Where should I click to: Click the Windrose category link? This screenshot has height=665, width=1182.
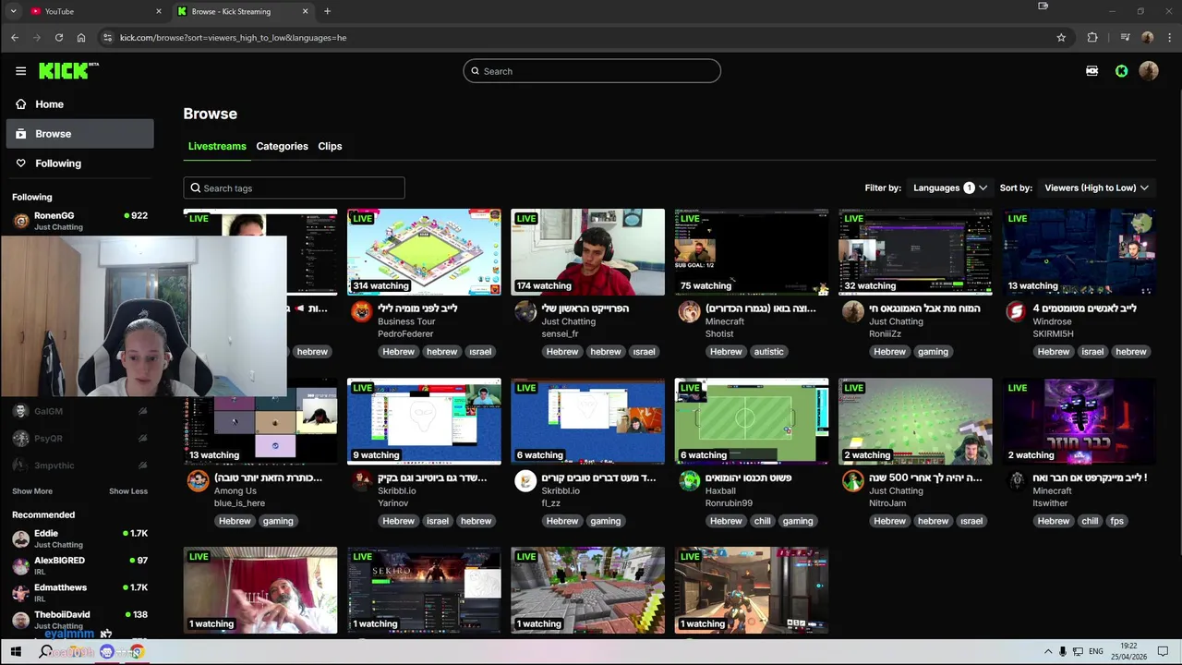coord(1053,322)
